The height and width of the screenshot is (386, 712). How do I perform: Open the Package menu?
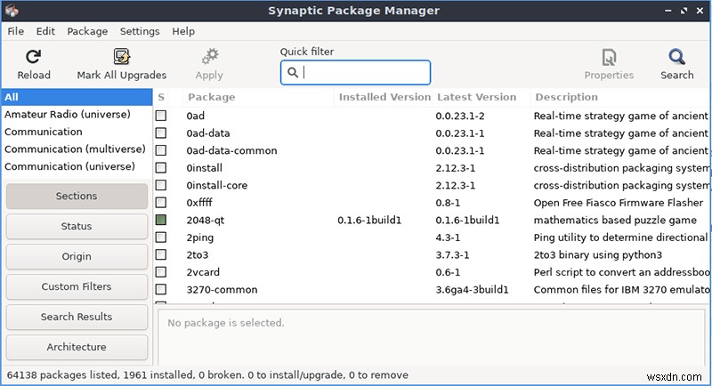pyautogui.click(x=87, y=31)
